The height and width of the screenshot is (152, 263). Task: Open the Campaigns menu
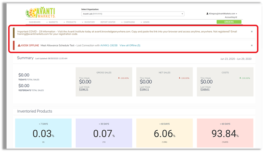128,22
